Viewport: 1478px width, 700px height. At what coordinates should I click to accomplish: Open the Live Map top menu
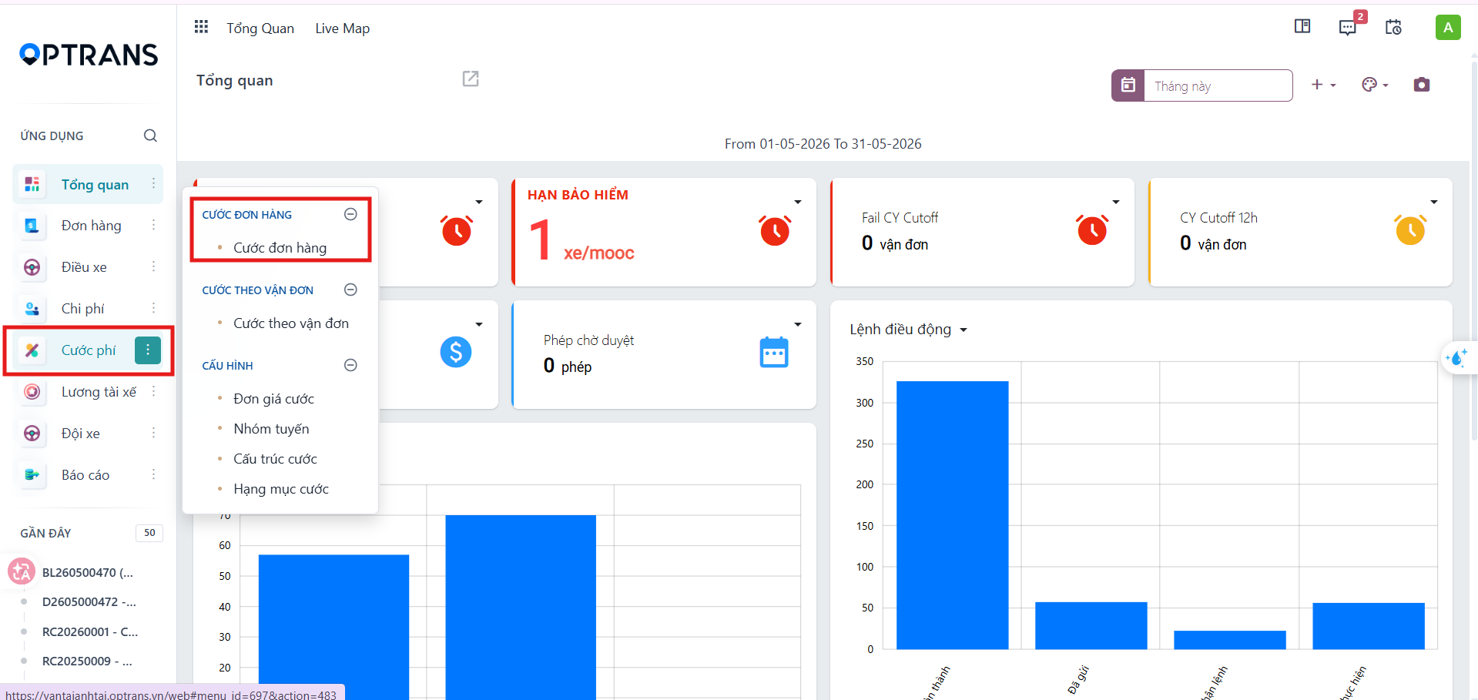pyautogui.click(x=342, y=28)
